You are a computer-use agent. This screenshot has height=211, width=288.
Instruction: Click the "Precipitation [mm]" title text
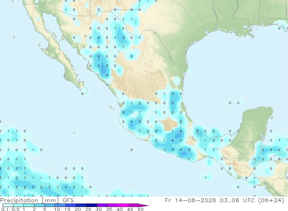click(29, 200)
